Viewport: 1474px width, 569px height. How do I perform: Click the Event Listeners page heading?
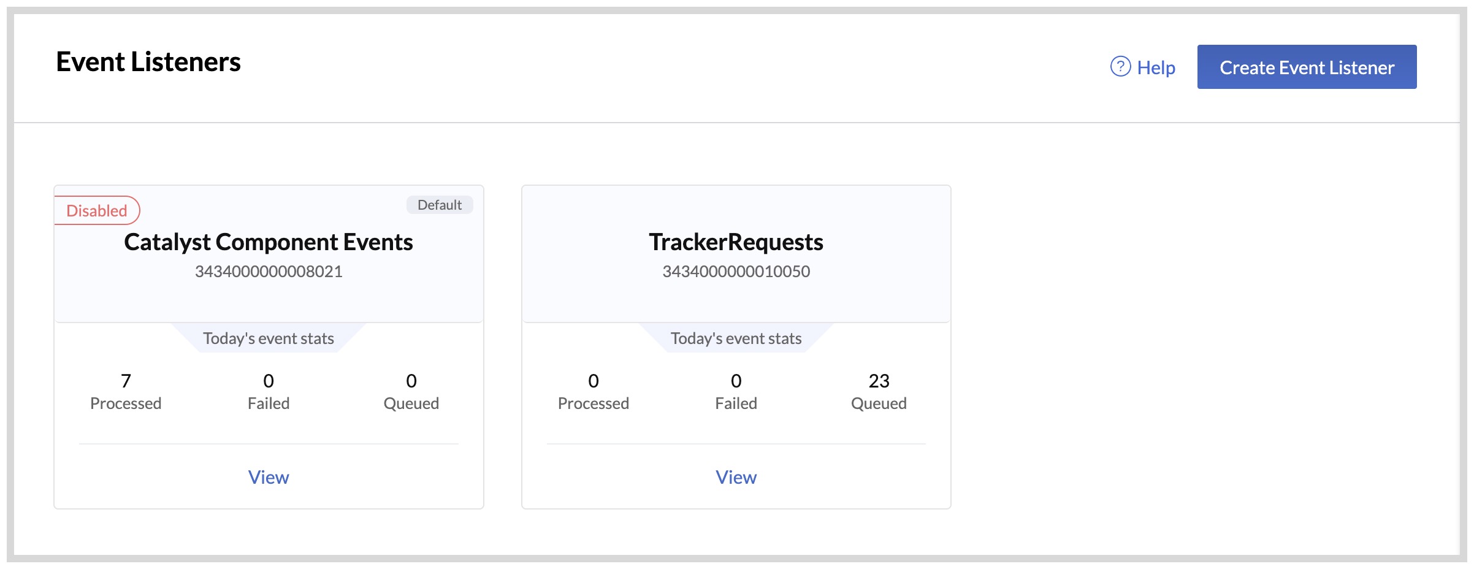point(148,62)
